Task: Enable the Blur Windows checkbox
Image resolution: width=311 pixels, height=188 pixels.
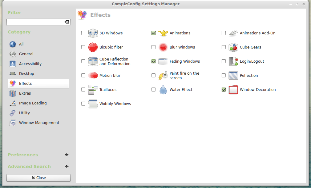Action: click(x=153, y=47)
